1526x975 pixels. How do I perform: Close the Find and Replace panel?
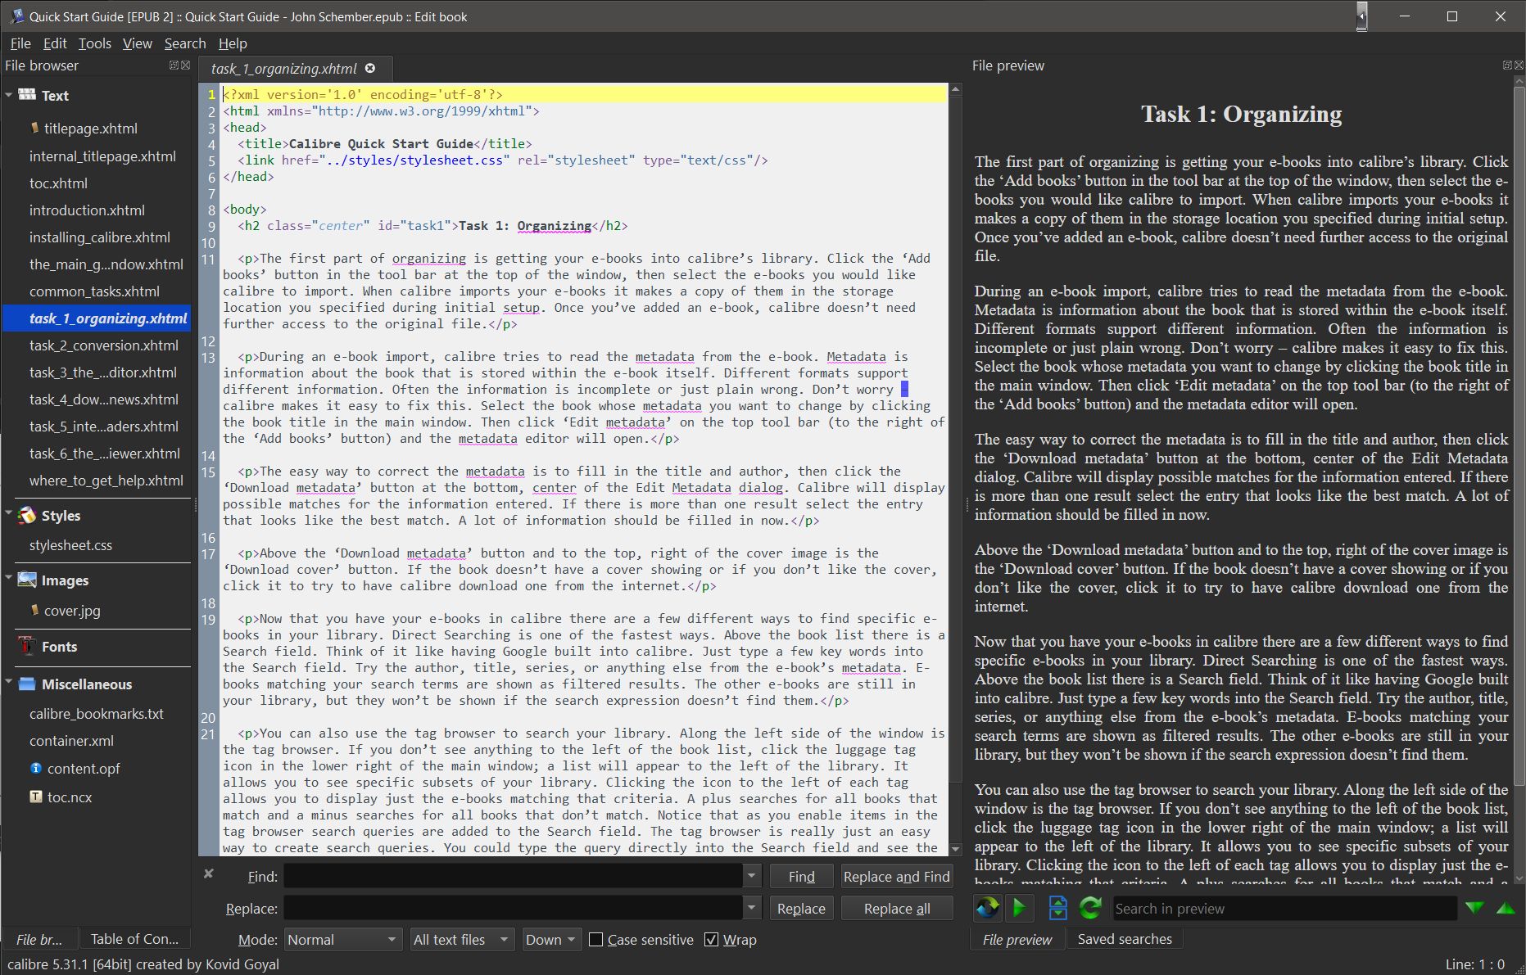click(x=209, y=873)
